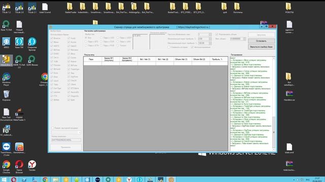Click the log scrollbar down arrow

point(274,149)
